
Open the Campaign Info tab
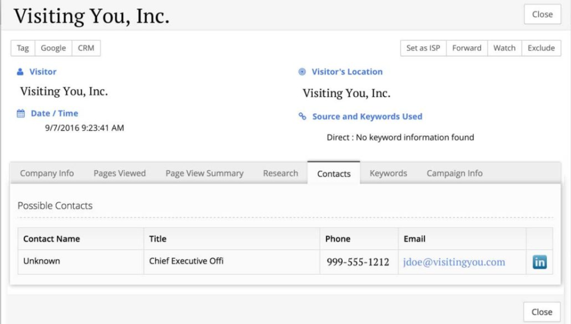tap(454, 173)
